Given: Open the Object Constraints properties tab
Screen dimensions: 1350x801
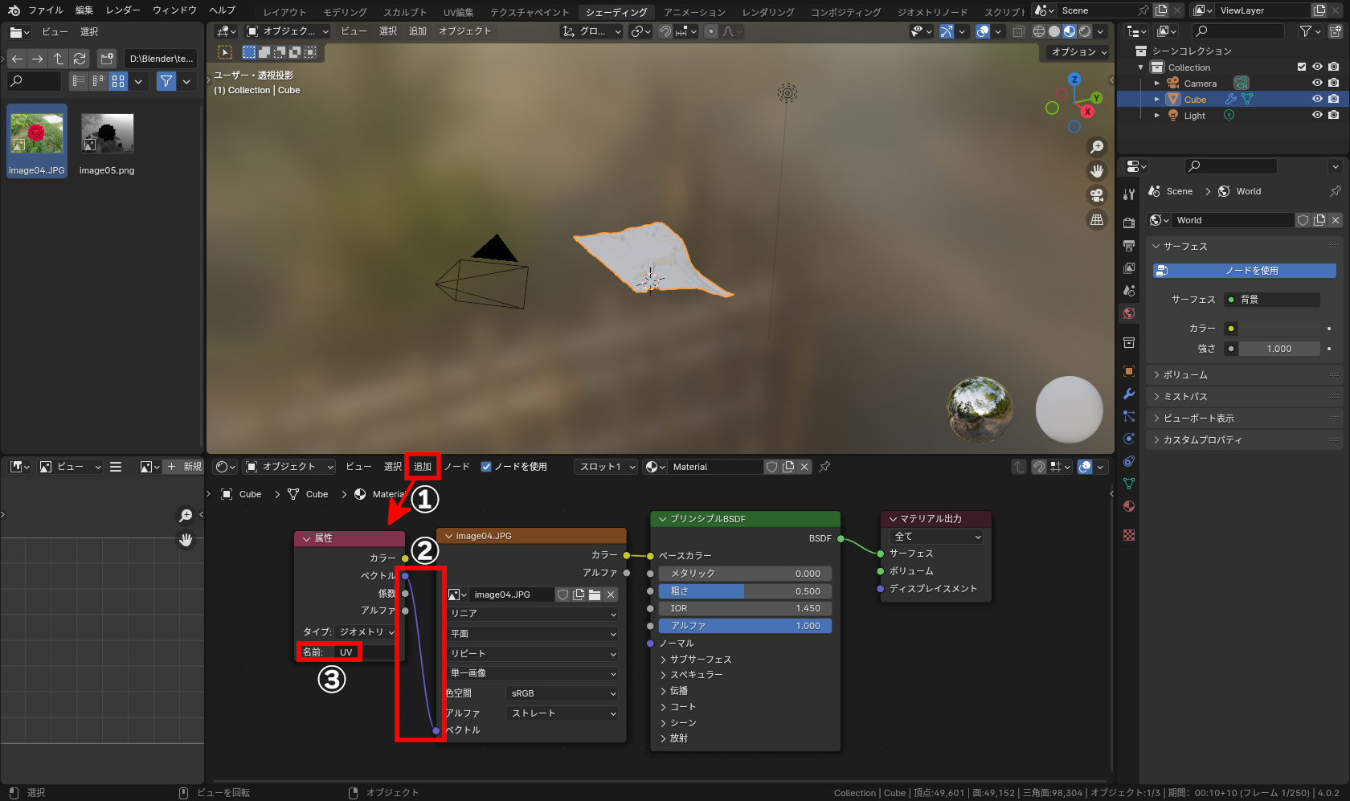Looking at the screenshot, I should [x=1129, y=461].
